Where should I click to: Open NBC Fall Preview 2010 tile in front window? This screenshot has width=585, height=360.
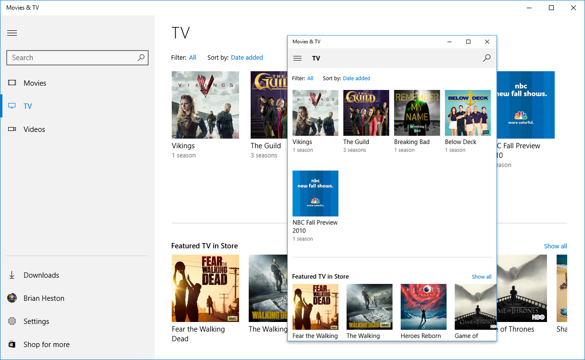(x=316, y=193)
